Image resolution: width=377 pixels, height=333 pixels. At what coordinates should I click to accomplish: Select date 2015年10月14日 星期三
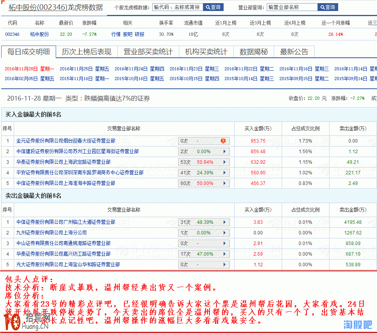(249, 79)
